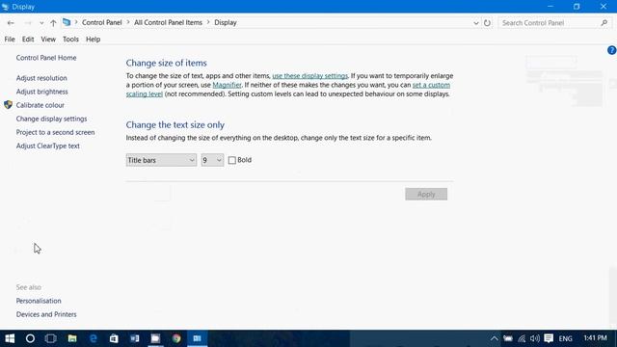Open Devices and Printers link
The width and height of the screenshot is (617, 347).
pyautogui.click(x=46, y=314)
